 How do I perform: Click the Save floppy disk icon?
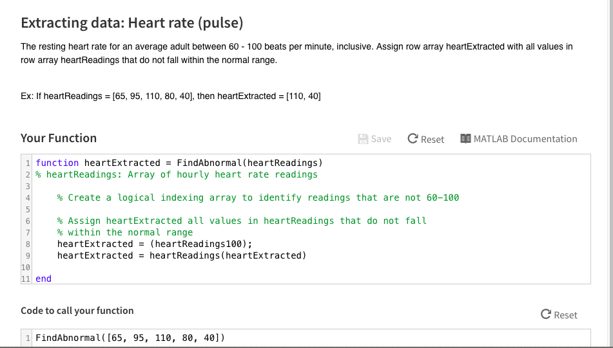tap(363, 139)
